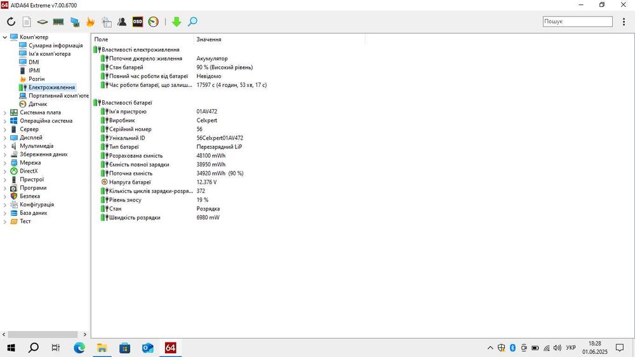Image resolution: width=635 pixels, height=357 pixels.
Task: Select the Пристрої tree item
Action: pos(32,180)
